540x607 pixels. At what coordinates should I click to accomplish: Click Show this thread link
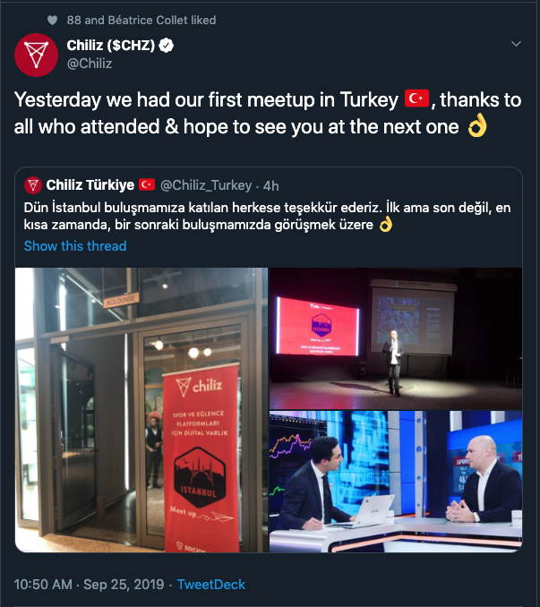click(75, 246)
